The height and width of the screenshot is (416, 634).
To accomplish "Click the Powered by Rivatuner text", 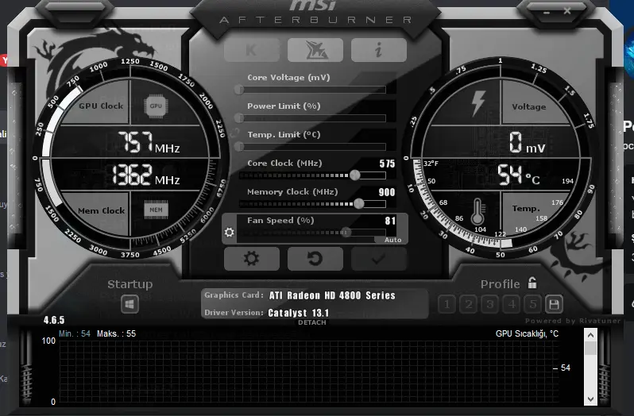I will pyautogui.click(x=573, y=321).
